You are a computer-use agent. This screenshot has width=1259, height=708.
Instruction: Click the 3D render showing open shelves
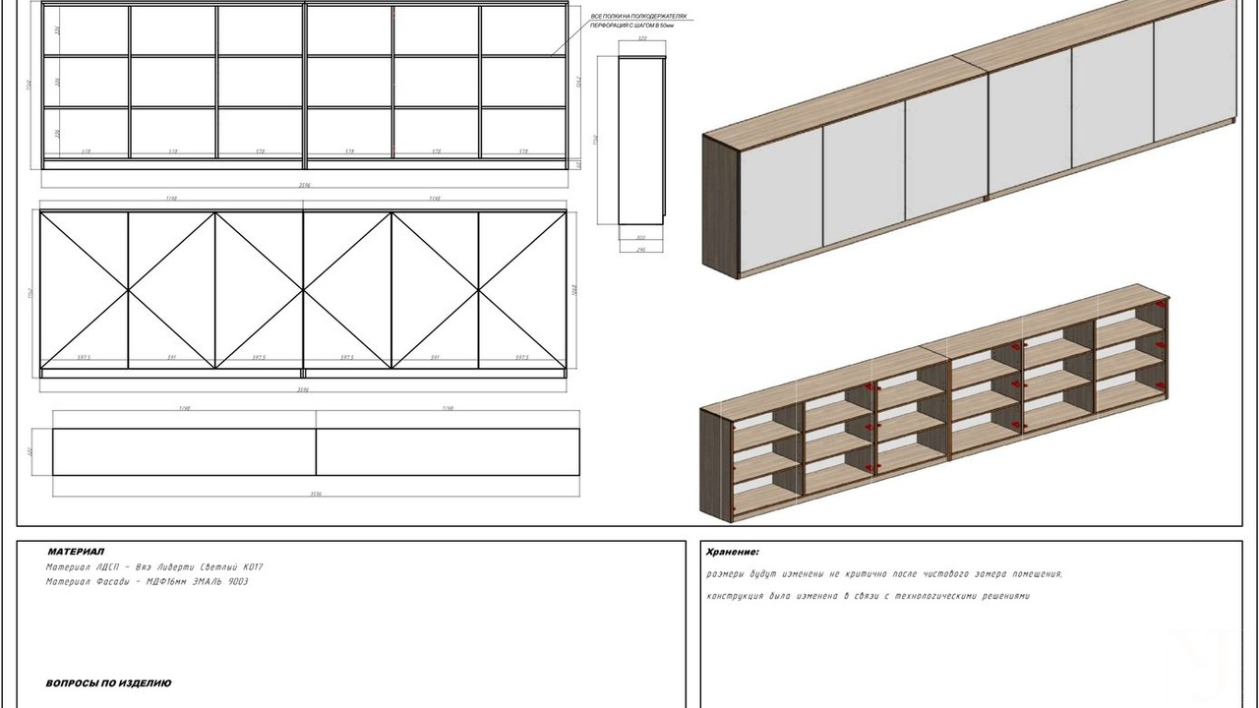click(934, 403)
